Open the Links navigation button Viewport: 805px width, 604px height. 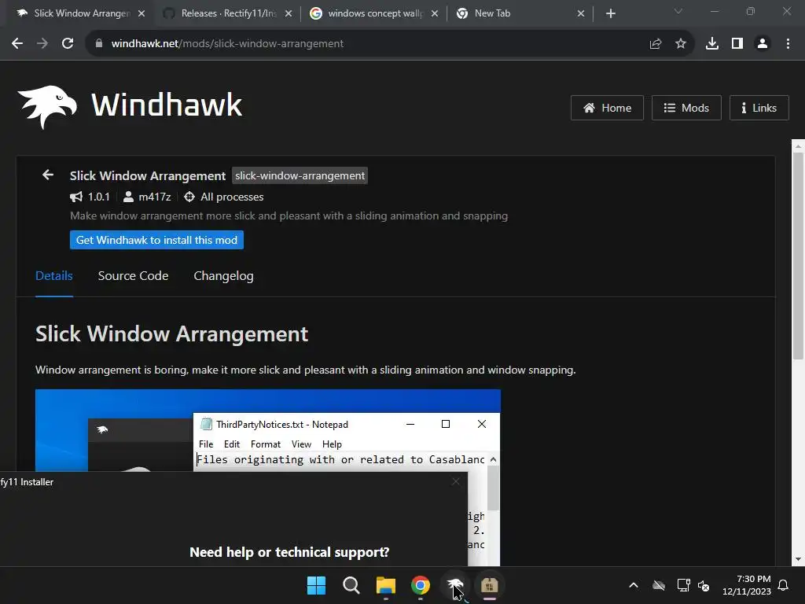pos(759,108)
